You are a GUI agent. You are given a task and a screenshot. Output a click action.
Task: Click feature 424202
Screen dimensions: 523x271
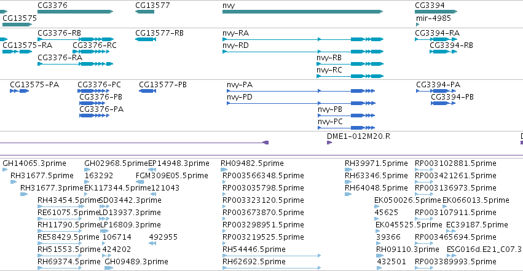(x=107, y=256)
